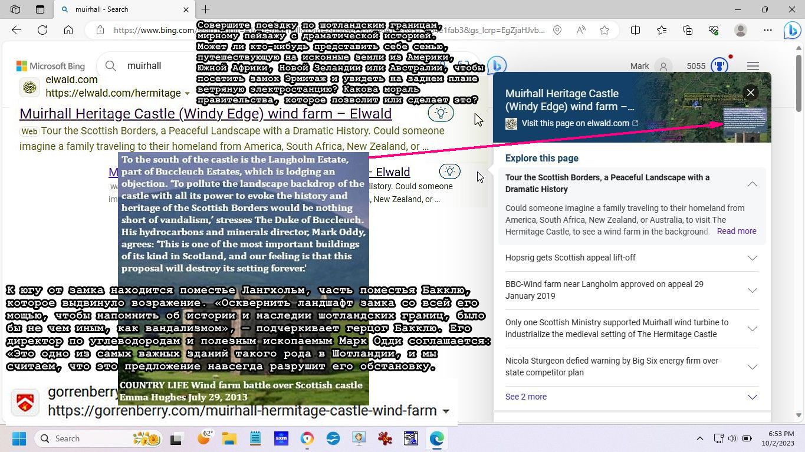805x452 pixels.
Task: Go back using the browser back arrow
Action: click(17, 30)
